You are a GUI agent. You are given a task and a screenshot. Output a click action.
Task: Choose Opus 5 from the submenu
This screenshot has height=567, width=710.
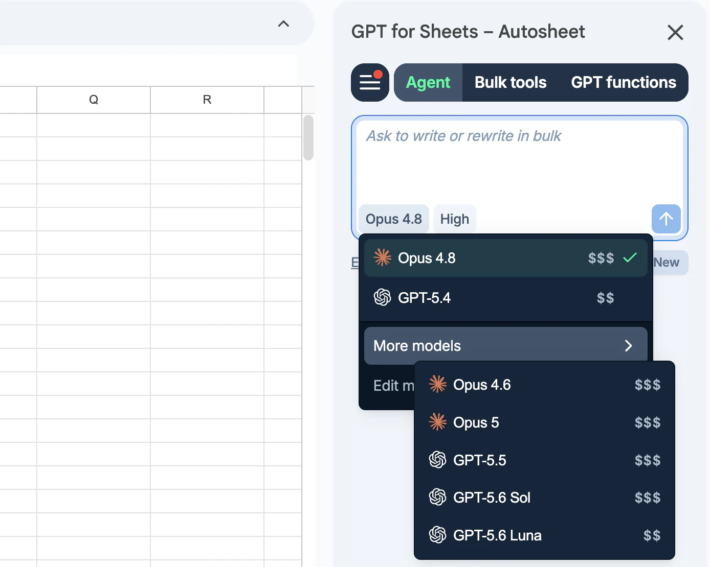click(x=544, y=422)
